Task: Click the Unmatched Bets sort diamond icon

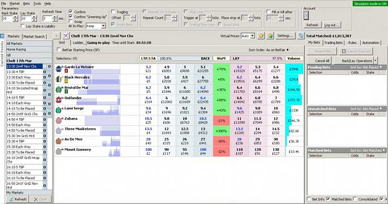Action: [x=381, y=109]
